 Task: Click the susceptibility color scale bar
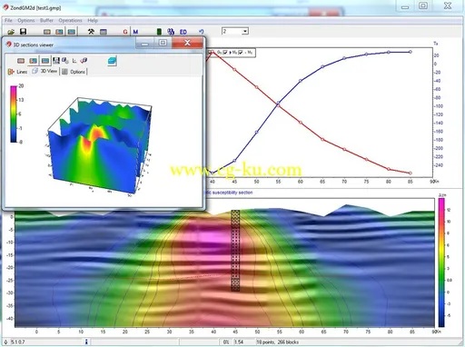coord(441,263)
